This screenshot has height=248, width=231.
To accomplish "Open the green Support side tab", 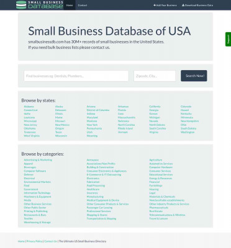I will point(228,39).
